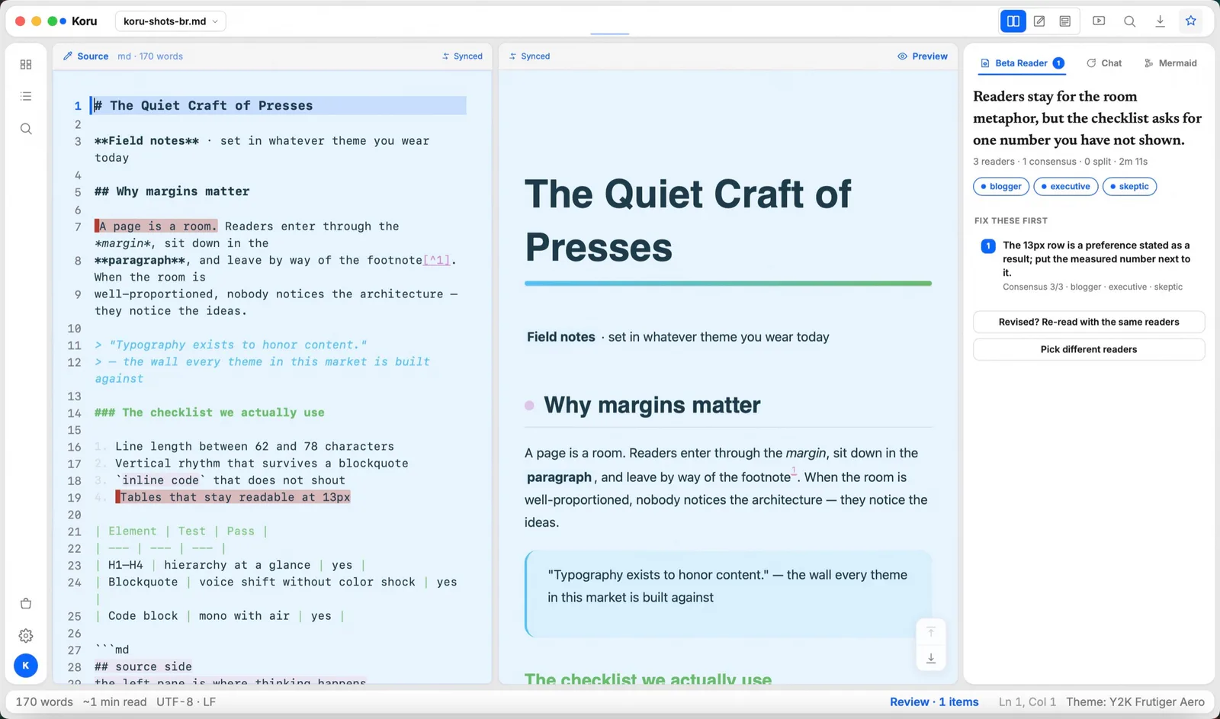
Task: Select the Beta Reader tab
Action: coord(1022,63)
